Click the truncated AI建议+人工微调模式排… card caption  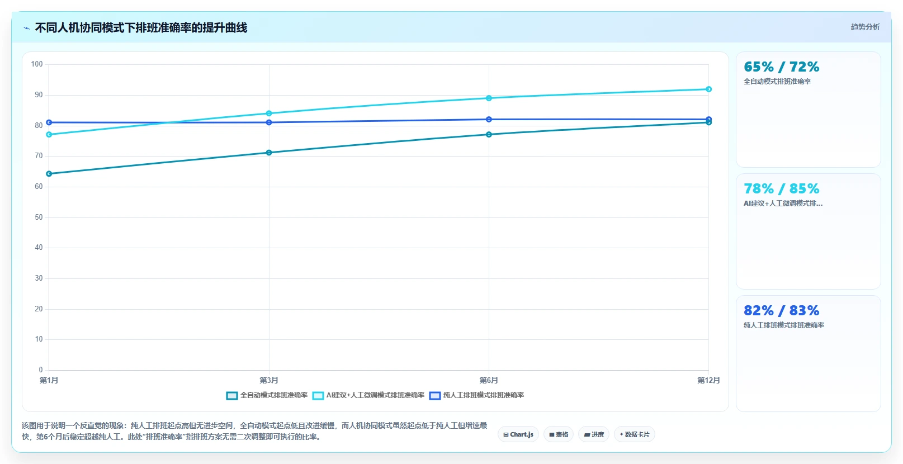(x=783, y=203)
